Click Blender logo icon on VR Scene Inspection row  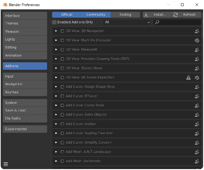[197, 78]
